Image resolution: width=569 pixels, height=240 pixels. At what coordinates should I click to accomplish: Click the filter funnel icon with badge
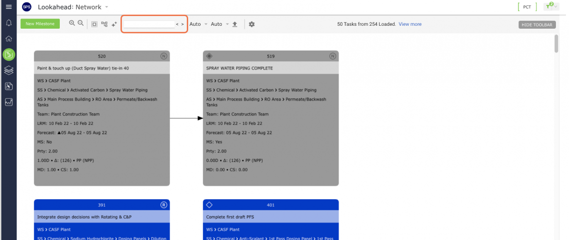point(548,6)
